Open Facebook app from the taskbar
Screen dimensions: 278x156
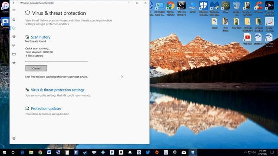tap(76, 152)
